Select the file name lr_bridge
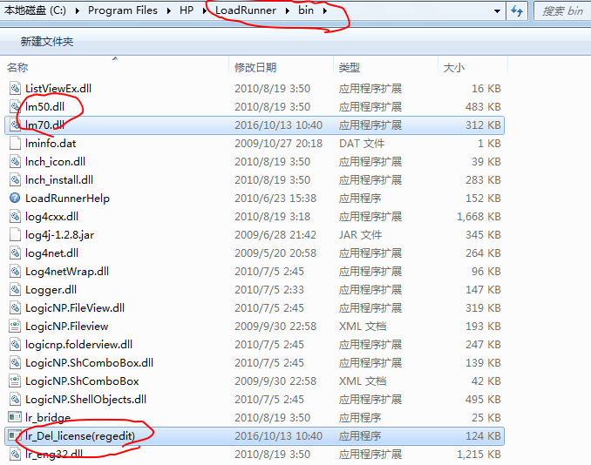Viewport: 591px width, 465px height. coord(48,418)
